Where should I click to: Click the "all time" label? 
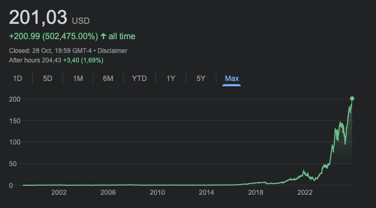122,37
